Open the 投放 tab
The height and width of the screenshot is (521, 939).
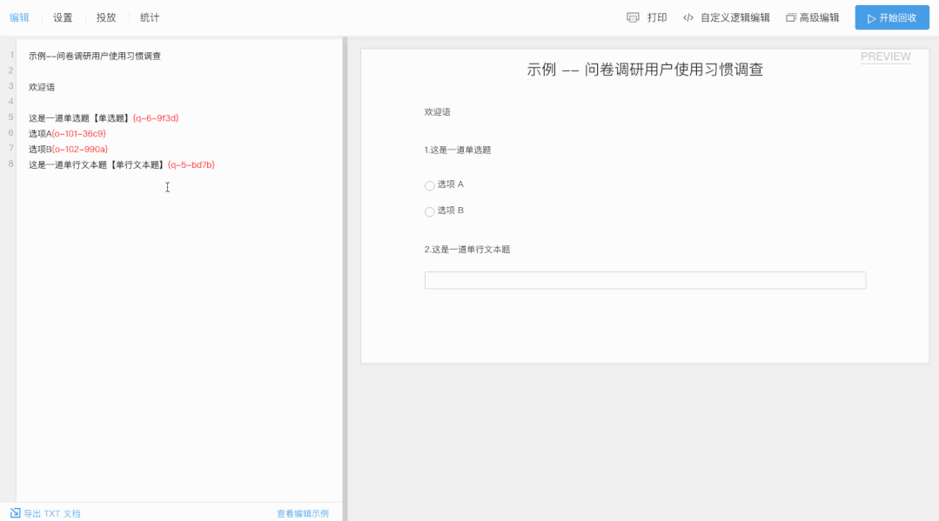[106, 17]
